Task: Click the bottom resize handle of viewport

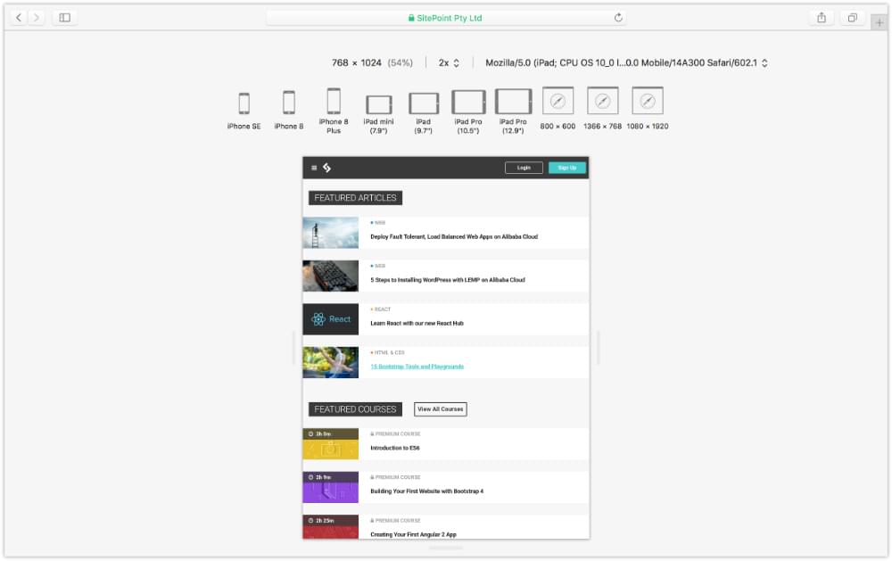Action: (446, 548)
